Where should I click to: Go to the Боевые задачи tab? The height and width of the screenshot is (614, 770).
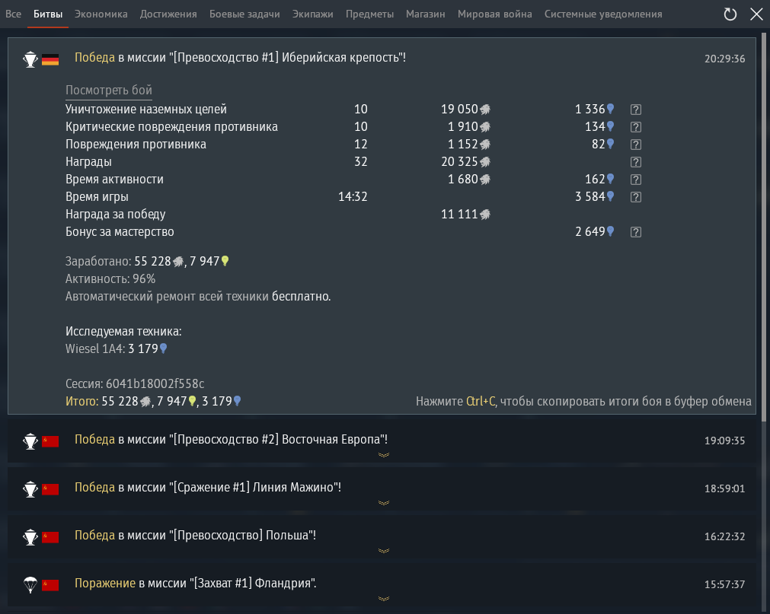244,14
